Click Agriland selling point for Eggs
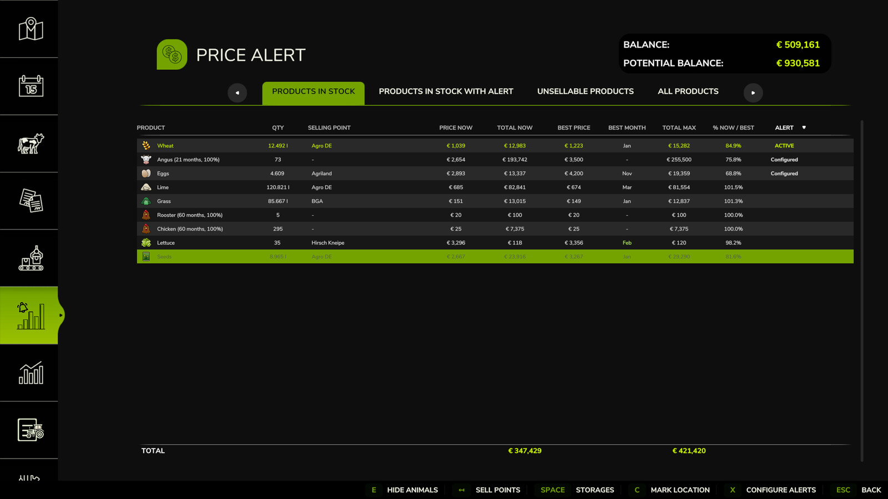 tap(321, 174)
